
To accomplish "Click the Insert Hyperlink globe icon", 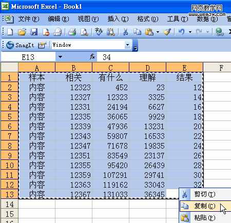I will coord(220,32).
